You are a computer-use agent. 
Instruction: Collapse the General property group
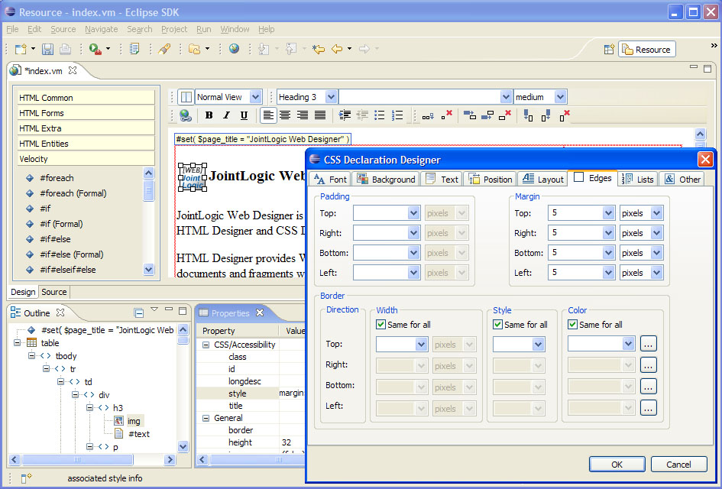pyautogui.click(x=206, y=418)
